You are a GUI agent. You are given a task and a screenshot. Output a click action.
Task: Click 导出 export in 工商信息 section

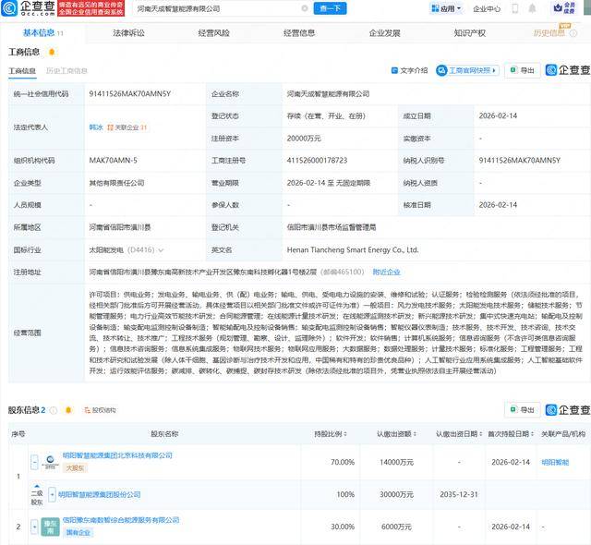(523, 70)
